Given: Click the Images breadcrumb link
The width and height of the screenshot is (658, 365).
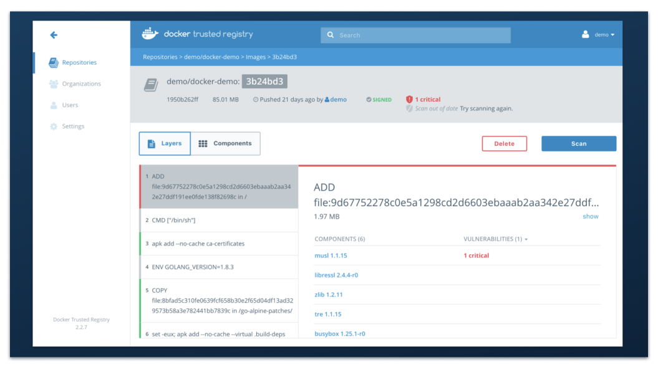Looking at the screenshot, I should (256, 57).
